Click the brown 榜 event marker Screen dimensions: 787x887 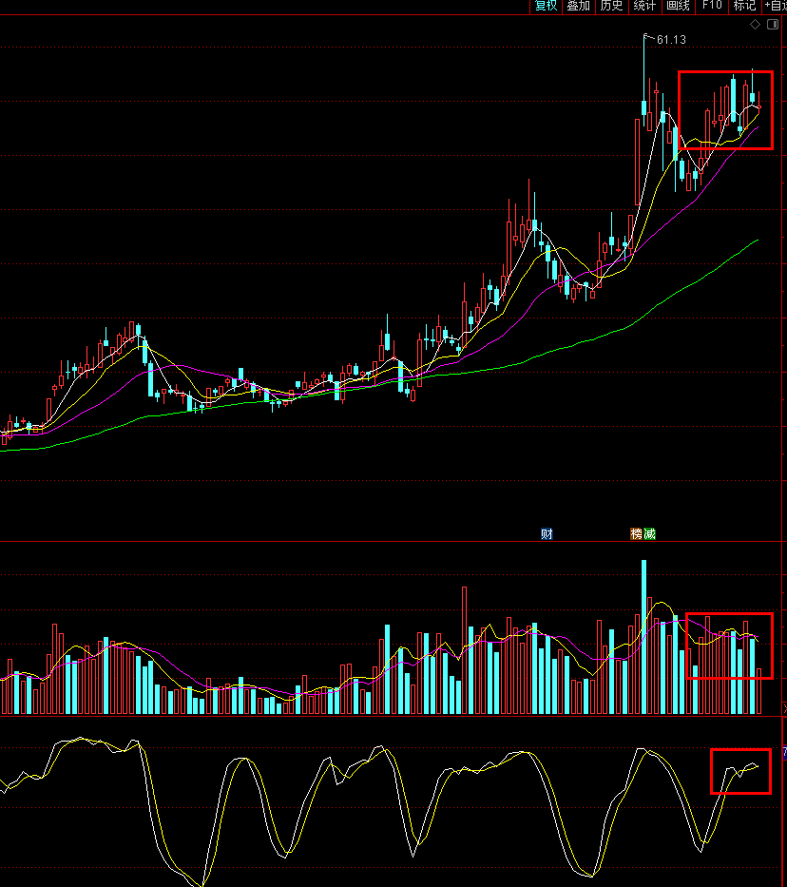point(637,533)
